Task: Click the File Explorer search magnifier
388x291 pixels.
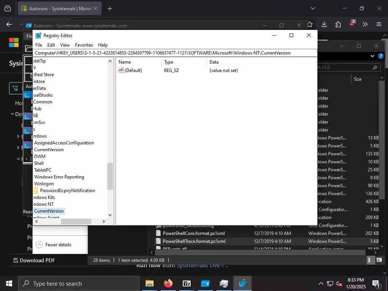Action: [375, 67]
